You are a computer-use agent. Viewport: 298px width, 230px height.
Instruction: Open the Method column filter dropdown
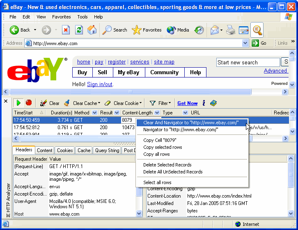(x=94, y=113)
